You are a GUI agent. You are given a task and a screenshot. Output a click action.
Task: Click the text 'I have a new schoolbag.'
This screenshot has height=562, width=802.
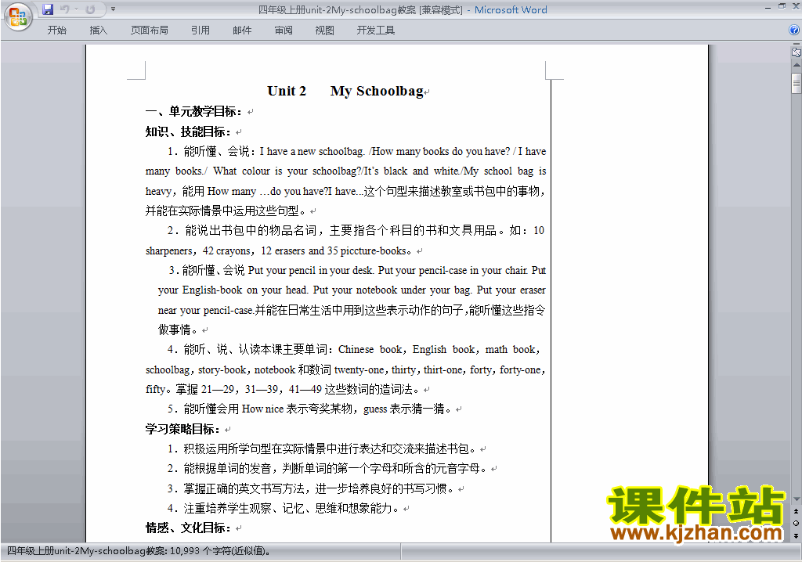pyautogui.click(x=312, y=151)
